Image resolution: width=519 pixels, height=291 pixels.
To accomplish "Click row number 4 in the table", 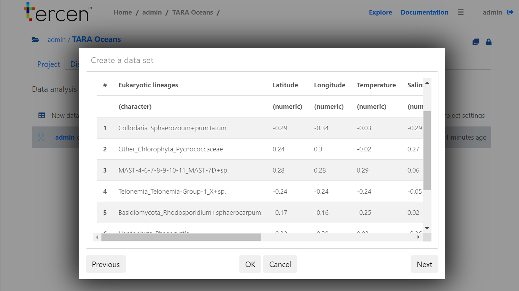I will 105,192.
